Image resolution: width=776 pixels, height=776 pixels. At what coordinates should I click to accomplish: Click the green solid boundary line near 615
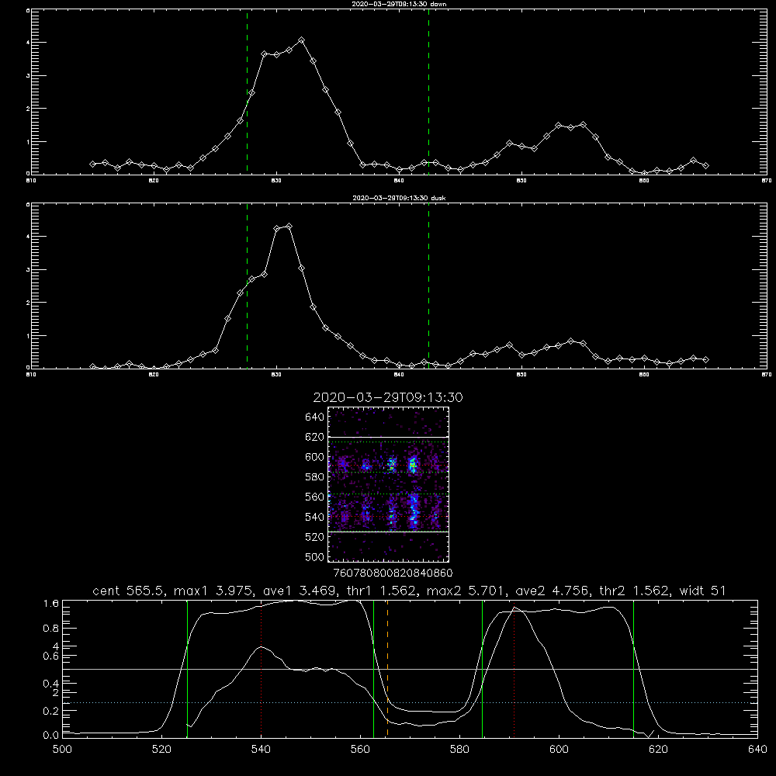[633, 668]
